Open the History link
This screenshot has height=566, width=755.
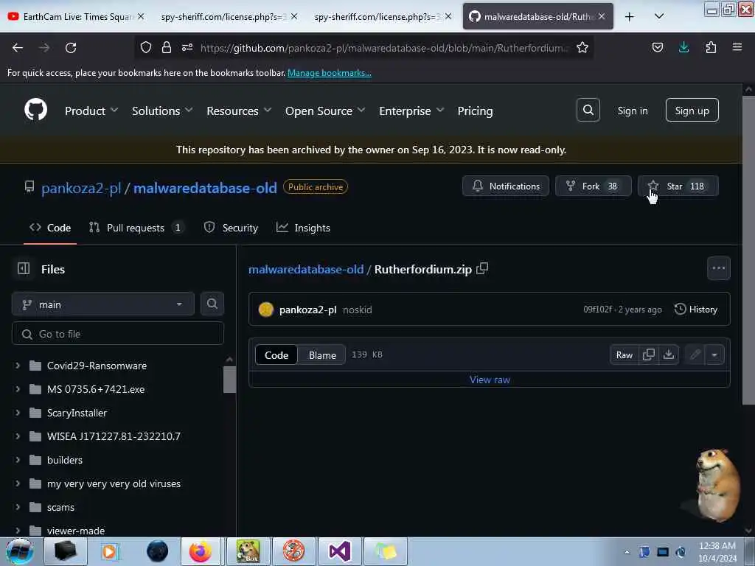[x=696, y=309]
